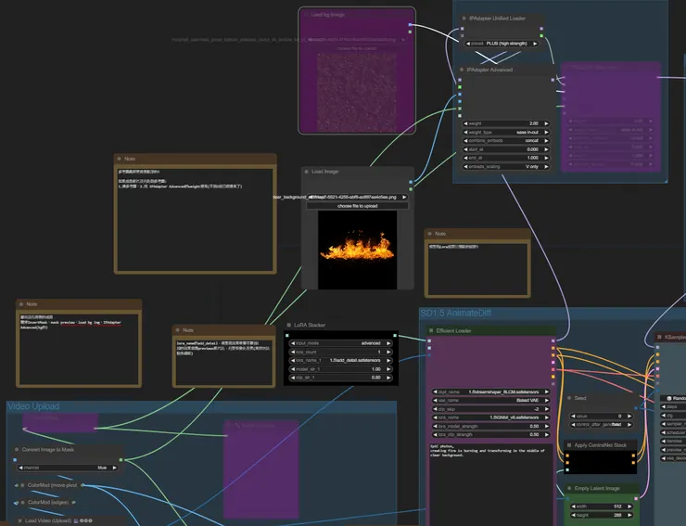Click the ColorMod (edges) node dot
The height and width of the screenshot is (526, 686).
tap(22, 503)
